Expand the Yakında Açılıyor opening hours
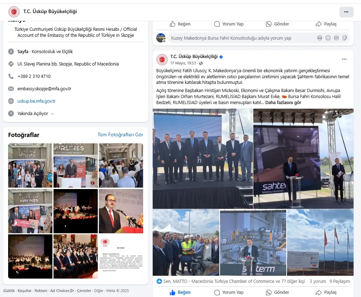 pyautogui.click(x=36, y=113)
